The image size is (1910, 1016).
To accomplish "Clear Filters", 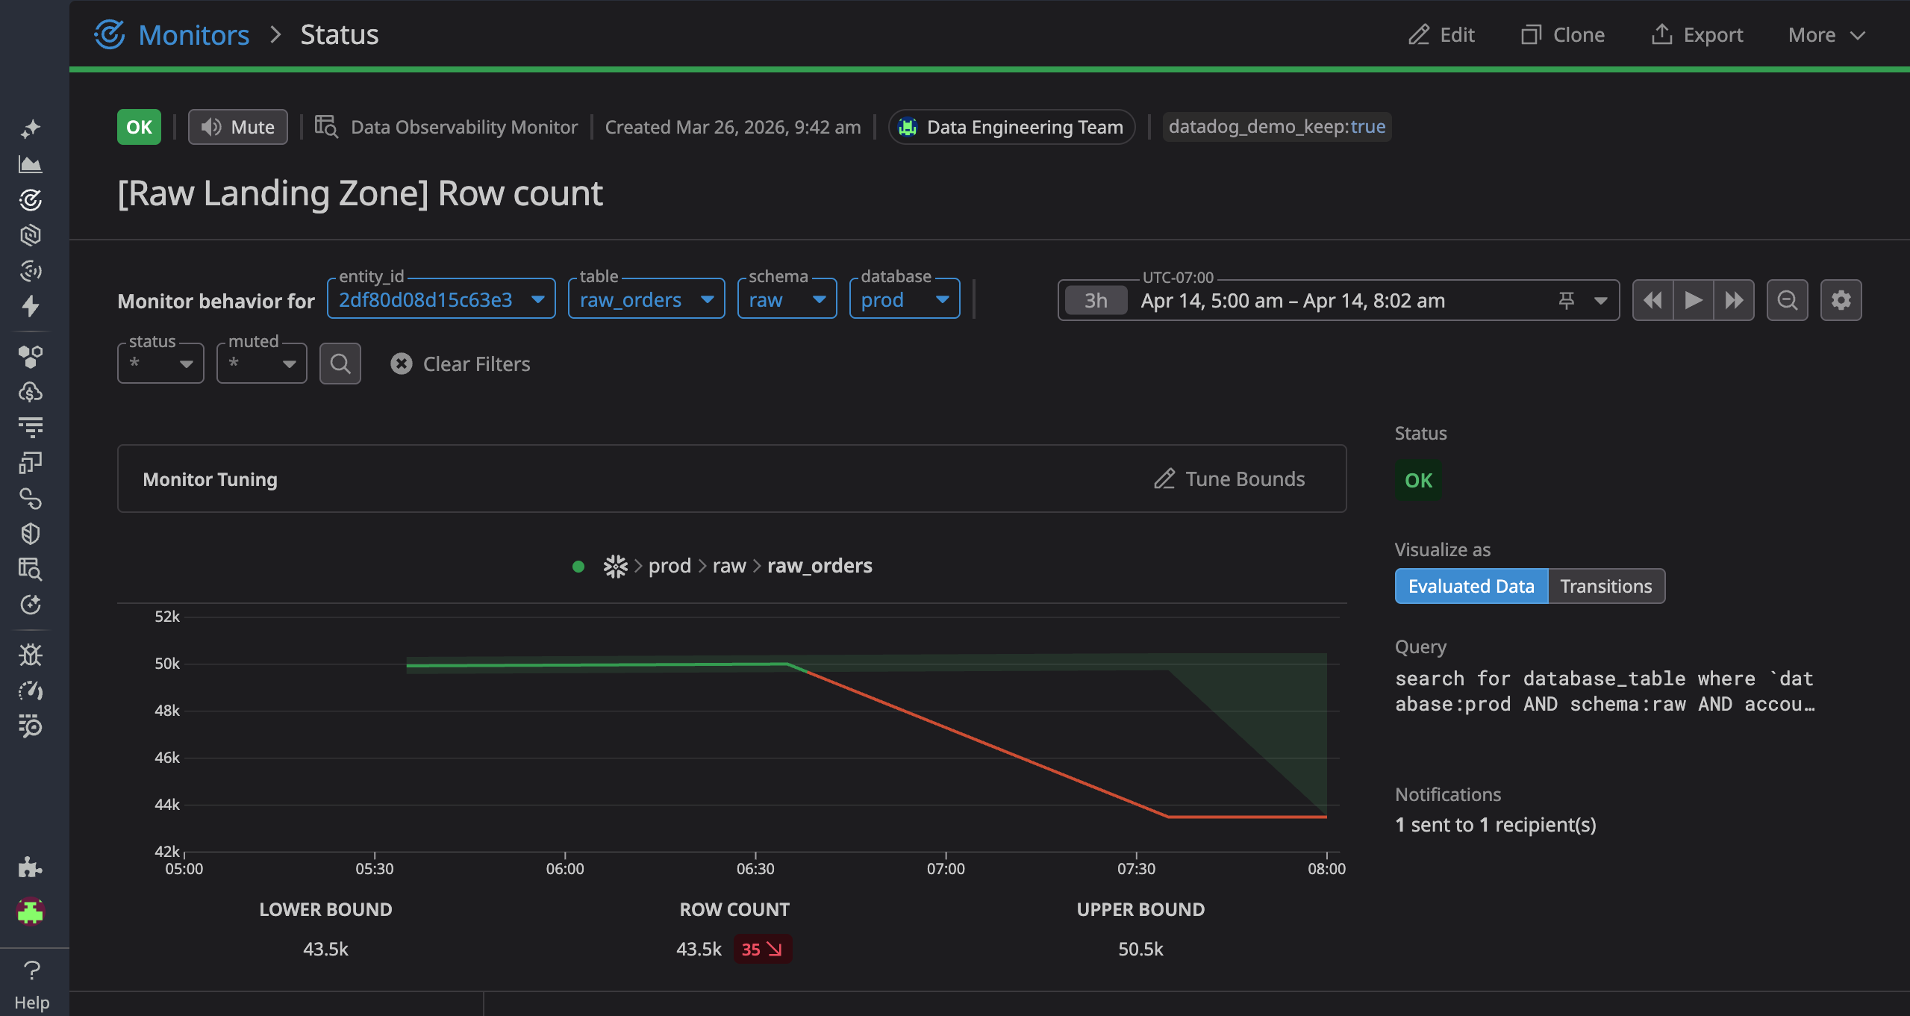I will 461,364.
